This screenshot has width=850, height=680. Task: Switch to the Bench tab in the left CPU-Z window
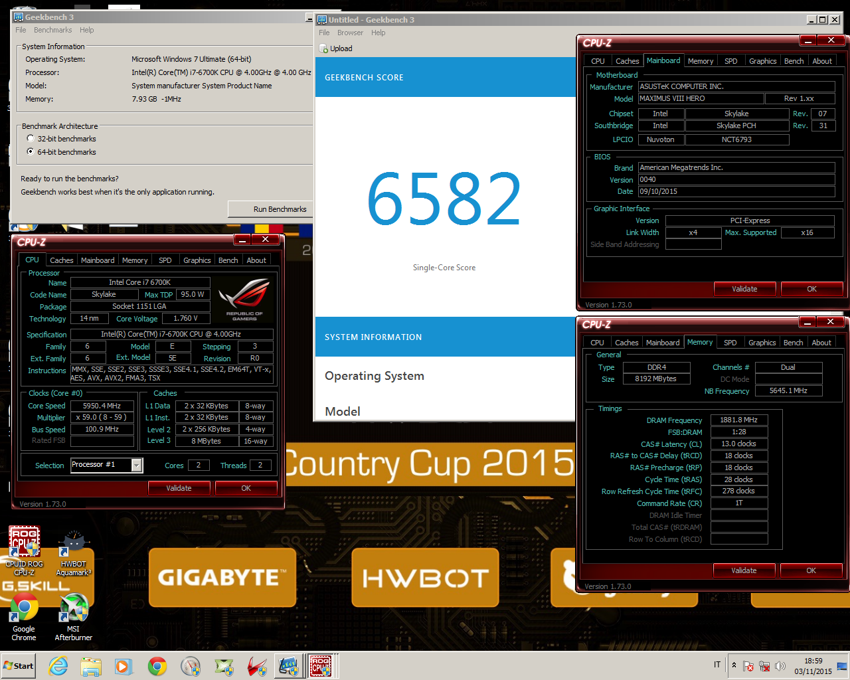[x=228, y=260]
